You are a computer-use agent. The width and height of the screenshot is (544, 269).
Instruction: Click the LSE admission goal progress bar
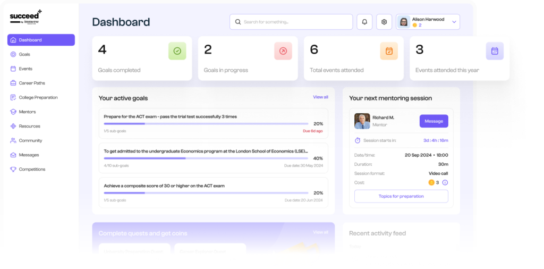coord(206,158)
